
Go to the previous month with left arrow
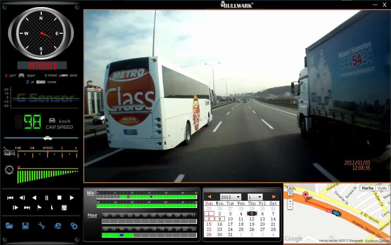point(209,197)
